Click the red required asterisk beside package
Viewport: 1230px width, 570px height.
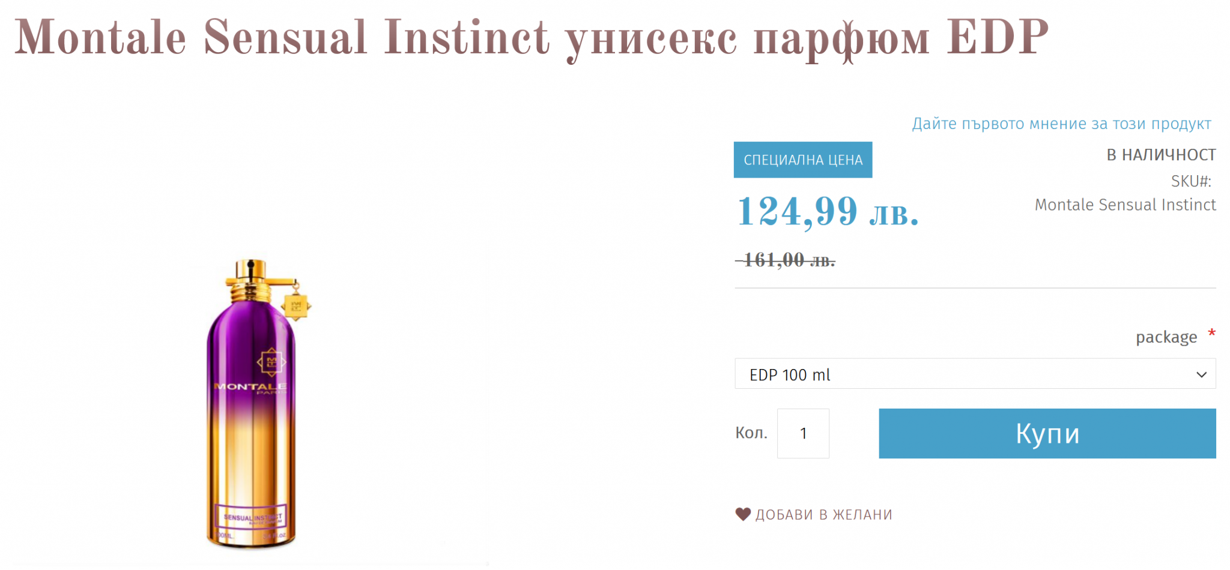[1211, 333]
